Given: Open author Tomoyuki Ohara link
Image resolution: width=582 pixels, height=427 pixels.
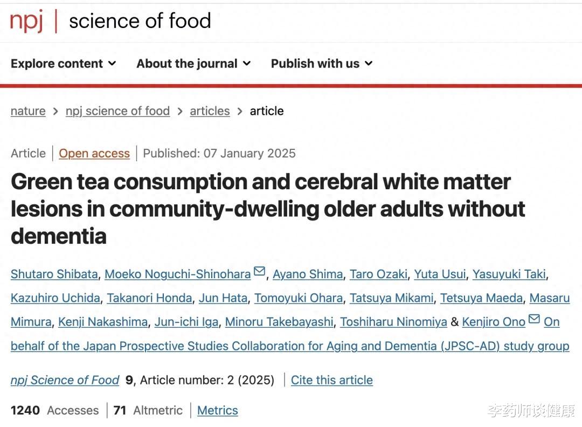Looking at the screenshot, I should [299, 298].
